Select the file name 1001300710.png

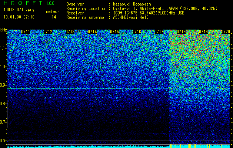[19, 10]
